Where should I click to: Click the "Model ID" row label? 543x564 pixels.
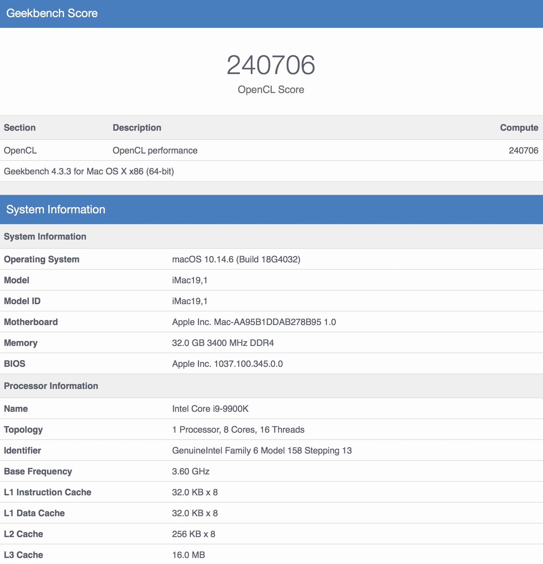click(x=22, y=301)
